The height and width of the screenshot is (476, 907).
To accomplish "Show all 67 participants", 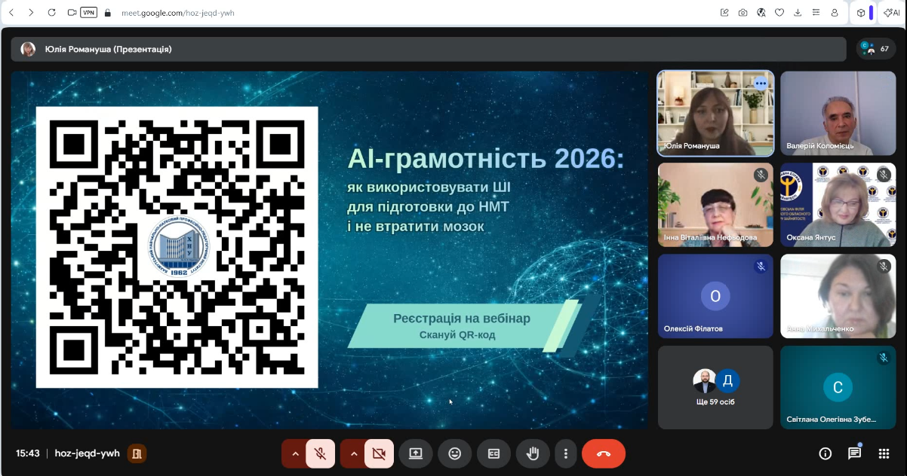I will [876, 49].
